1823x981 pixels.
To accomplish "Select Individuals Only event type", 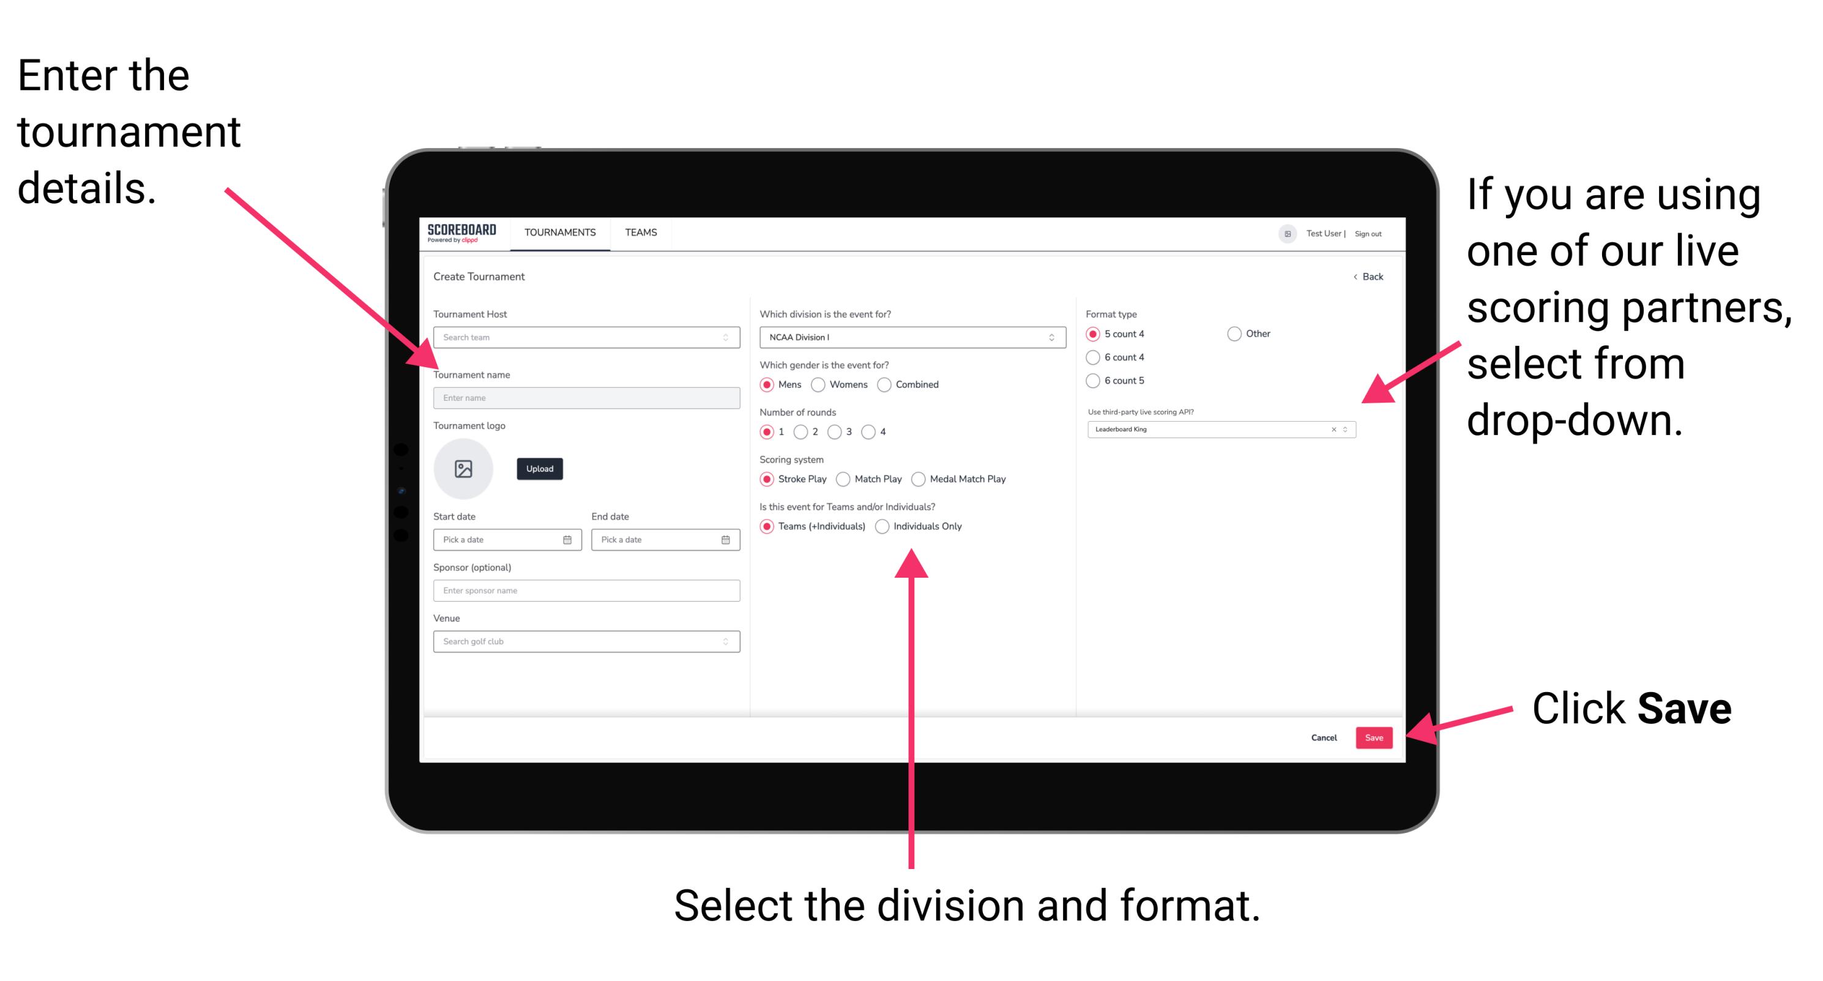I will point(890,526).
